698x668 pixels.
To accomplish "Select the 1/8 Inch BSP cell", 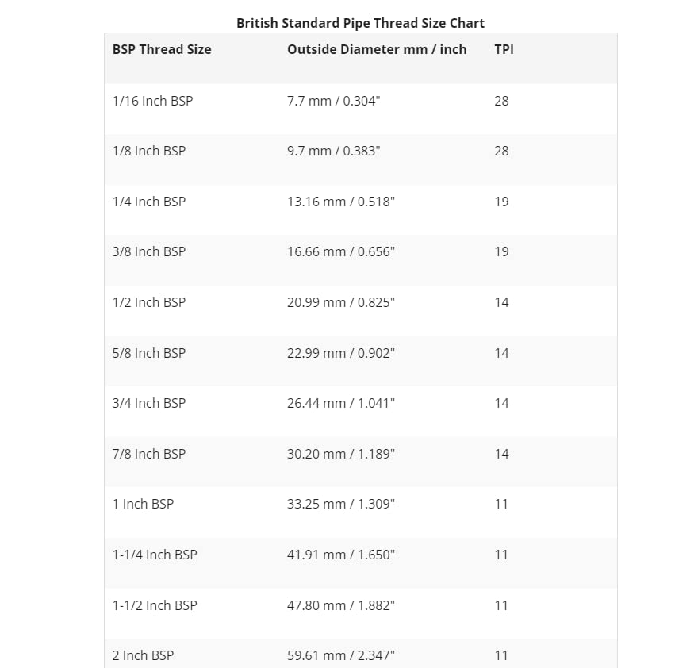I will click(x=149, y=151).
